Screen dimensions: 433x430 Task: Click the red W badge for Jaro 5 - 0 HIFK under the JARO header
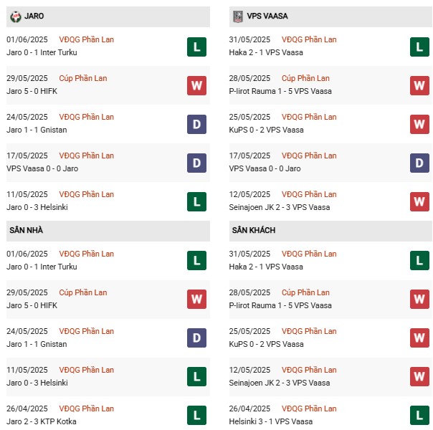point(196,86)
